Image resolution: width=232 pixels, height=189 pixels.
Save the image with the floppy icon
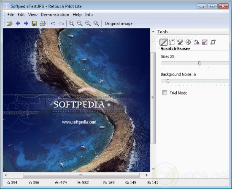35,24
